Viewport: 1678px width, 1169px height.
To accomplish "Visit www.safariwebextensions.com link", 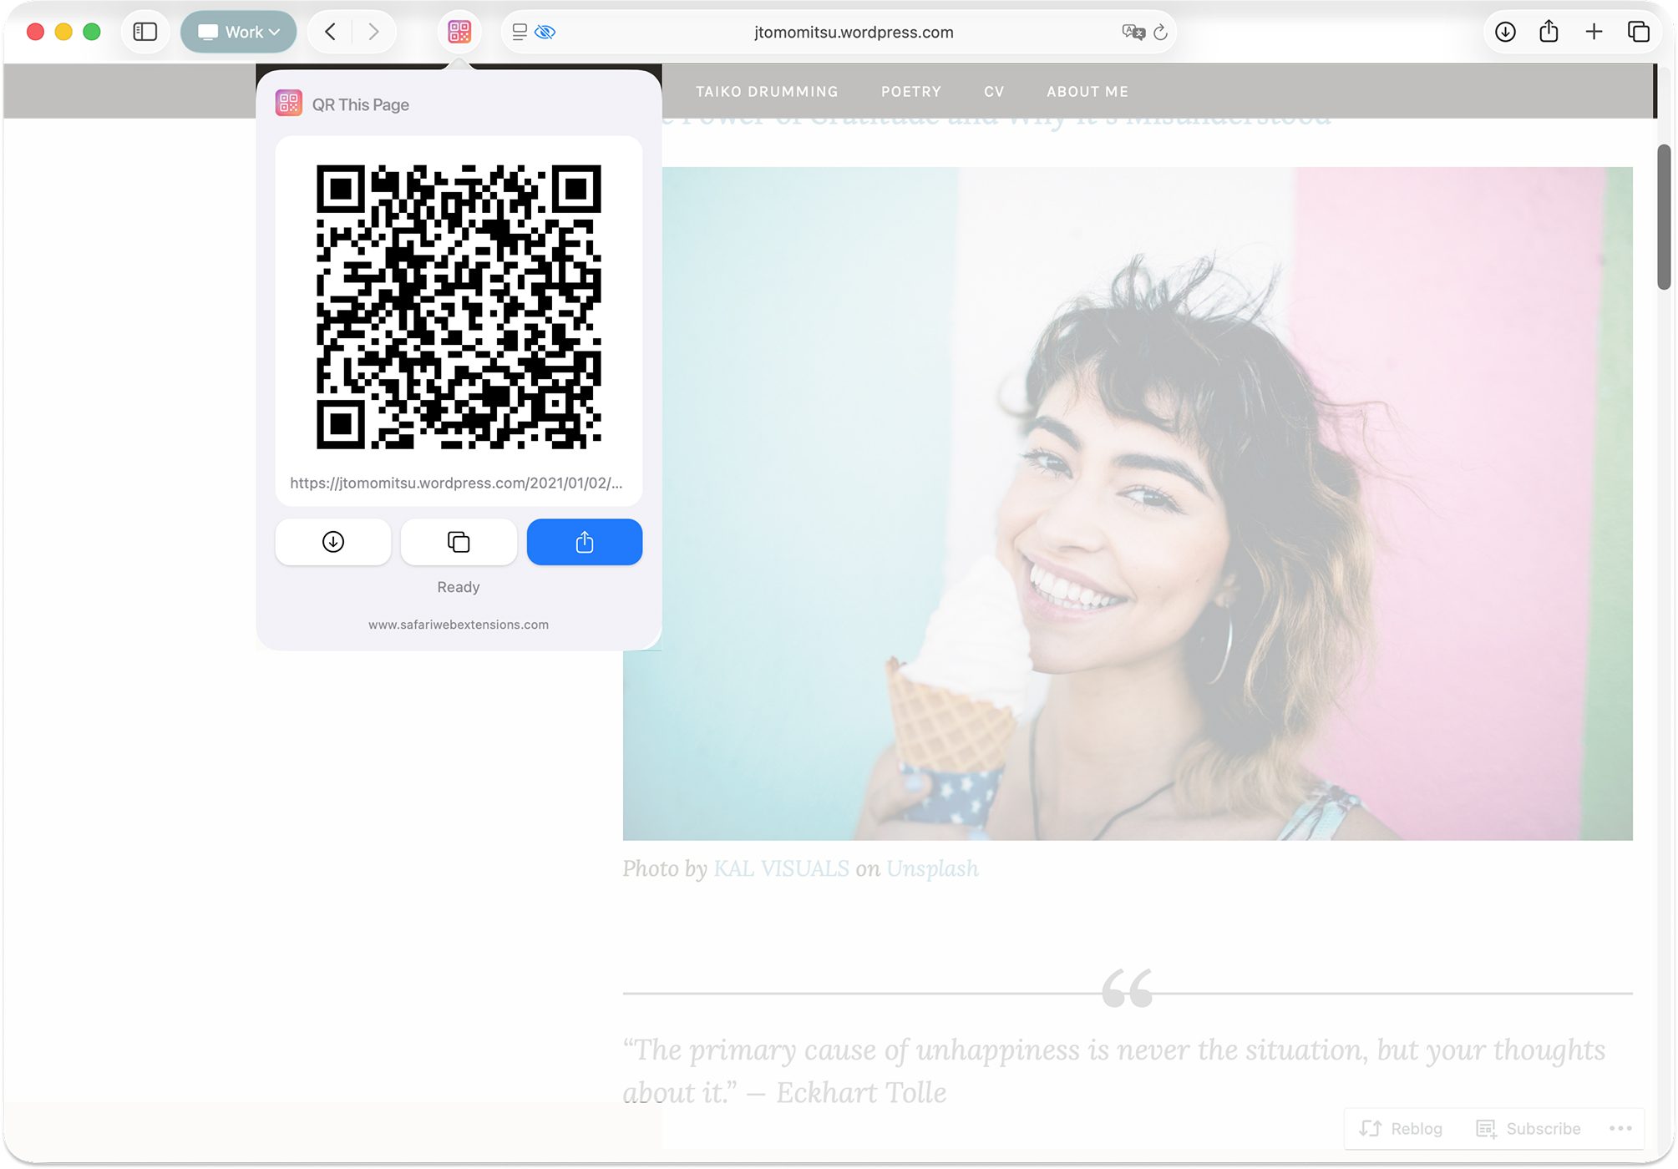I will tap(459, 625).
